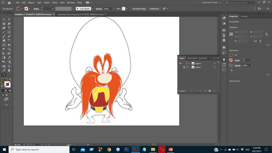This screenshot has width=272, height=153.
Task: Open zoom level dropdown 66.67%
Action: point(24,144)
